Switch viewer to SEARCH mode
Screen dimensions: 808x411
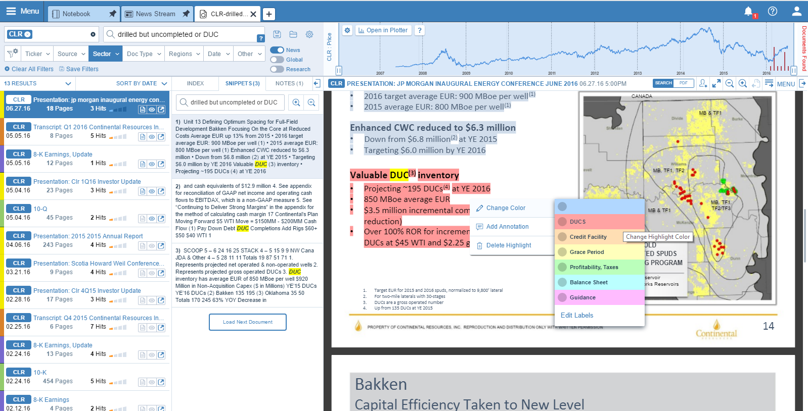pos(663,83)
